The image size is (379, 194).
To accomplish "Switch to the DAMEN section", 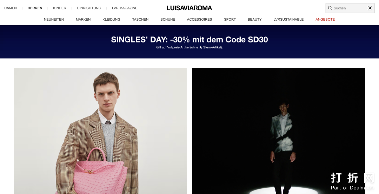I will [11, 8].
